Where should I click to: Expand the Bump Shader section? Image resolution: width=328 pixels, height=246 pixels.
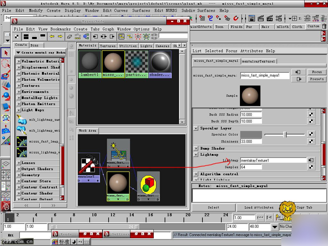coord(196,148)
